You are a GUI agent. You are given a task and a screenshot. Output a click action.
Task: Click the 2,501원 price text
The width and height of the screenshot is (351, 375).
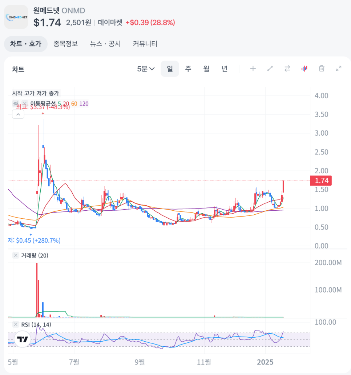(x=78, y=22)
